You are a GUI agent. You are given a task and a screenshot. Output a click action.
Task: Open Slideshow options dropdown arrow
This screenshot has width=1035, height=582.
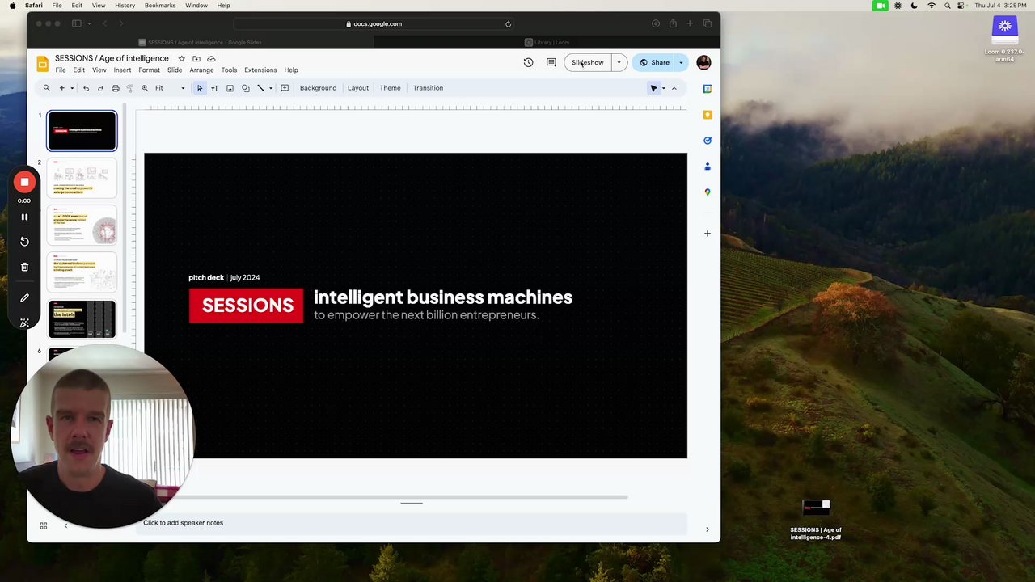[x=619, y=62]
